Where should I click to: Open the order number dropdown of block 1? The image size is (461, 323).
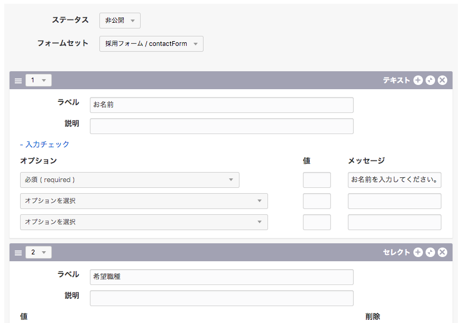[x=38, y=80]
